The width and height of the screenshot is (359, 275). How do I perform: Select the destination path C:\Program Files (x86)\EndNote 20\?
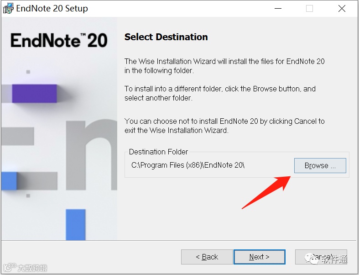tap(188, 165)
